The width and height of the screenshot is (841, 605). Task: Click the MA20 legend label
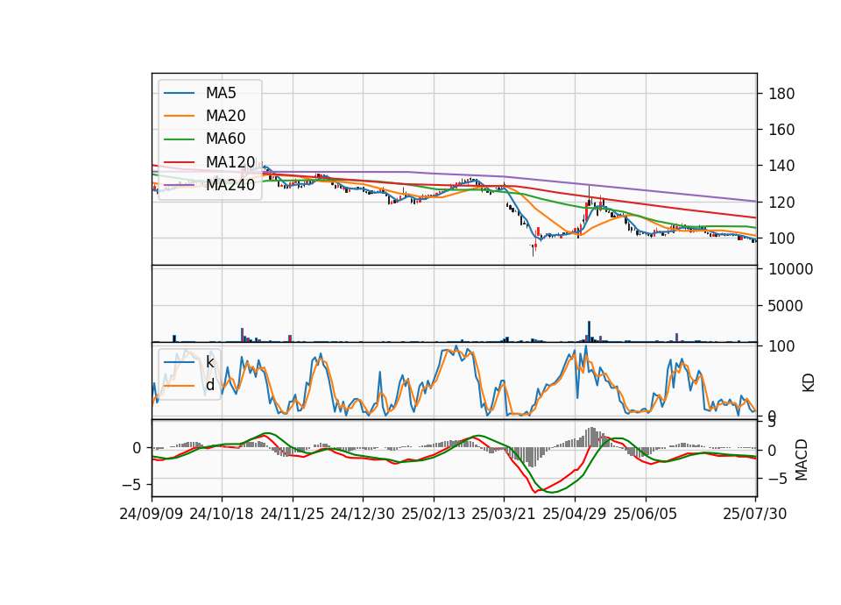225,116
